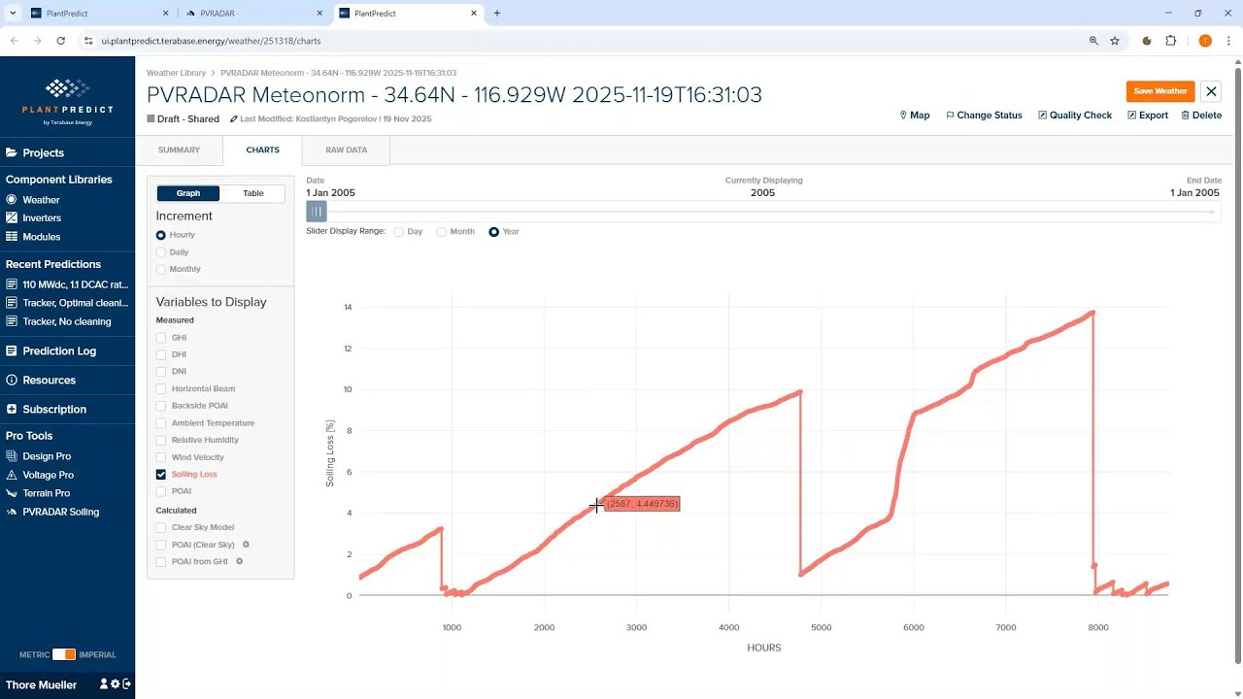Open the Projects folder icon in sidebar
Screen dimensions: 1243x699
12,152
